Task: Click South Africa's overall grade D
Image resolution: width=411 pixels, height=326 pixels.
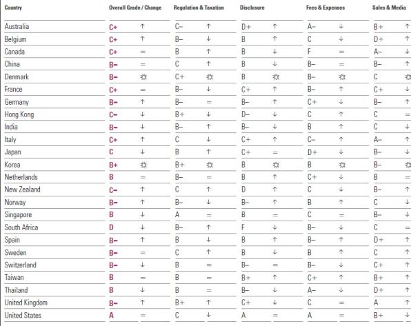Action: (x=112, y=227)
